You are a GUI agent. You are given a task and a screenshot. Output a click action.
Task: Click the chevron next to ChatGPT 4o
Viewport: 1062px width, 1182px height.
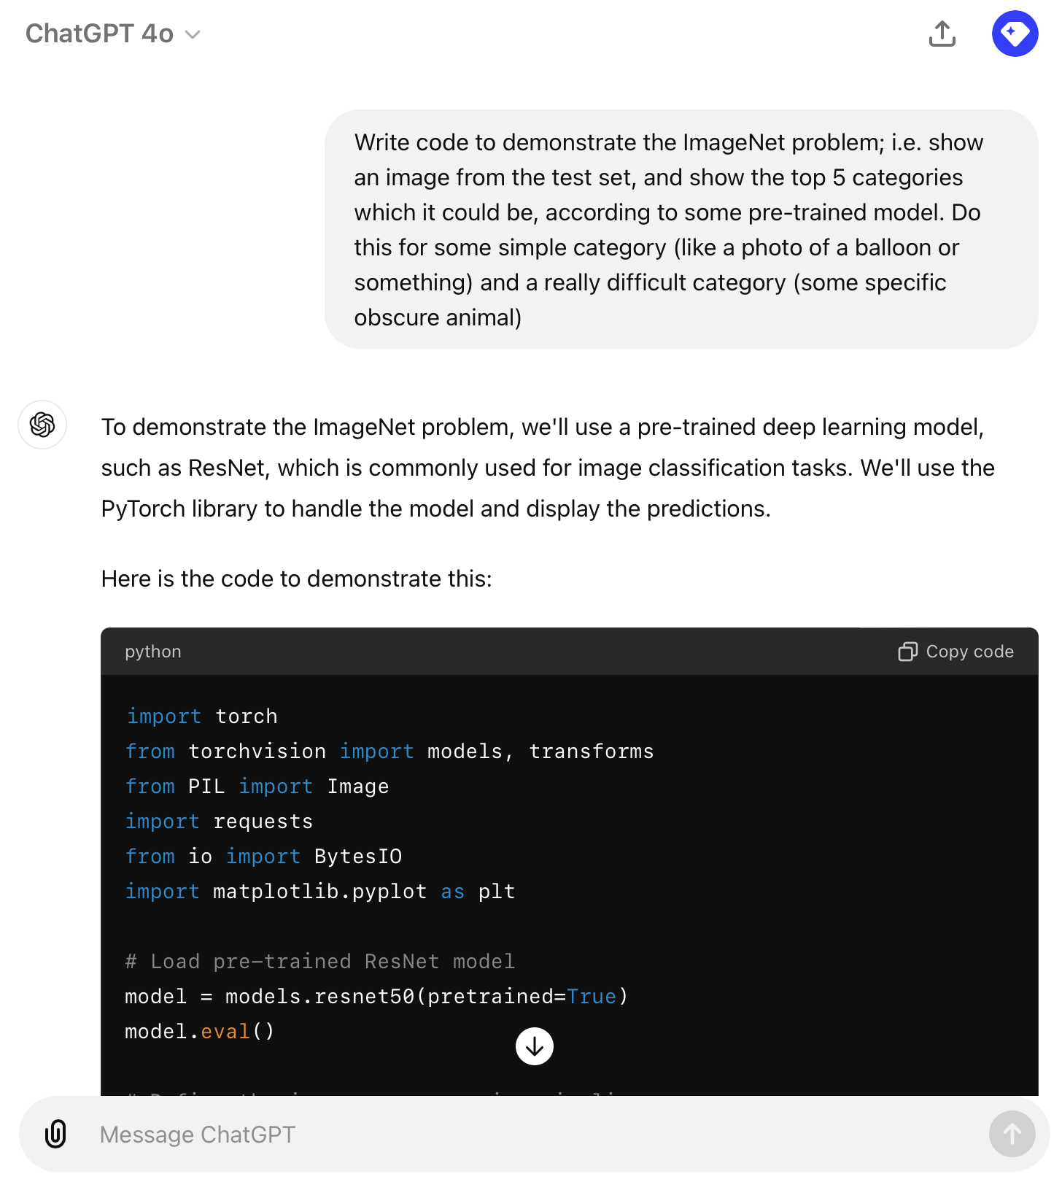[x=193, y=34]
